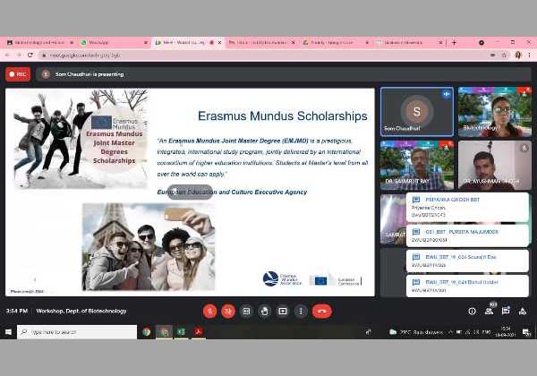Open Excel from the Windows taskbar
The image size is (537, 376).
[181, 331]
